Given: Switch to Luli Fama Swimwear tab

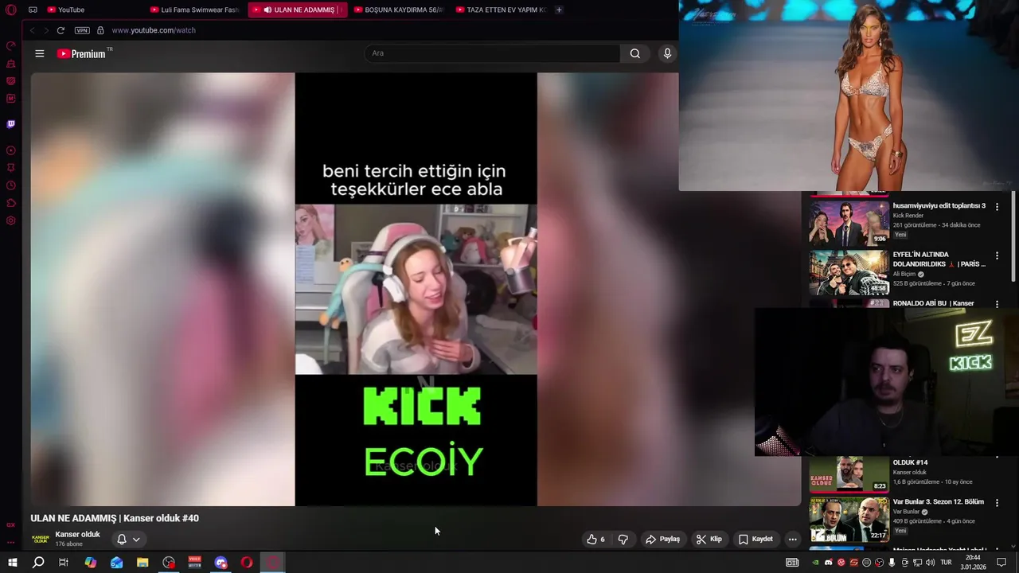Looking at the screenshot, I should (x=195, y=10).
